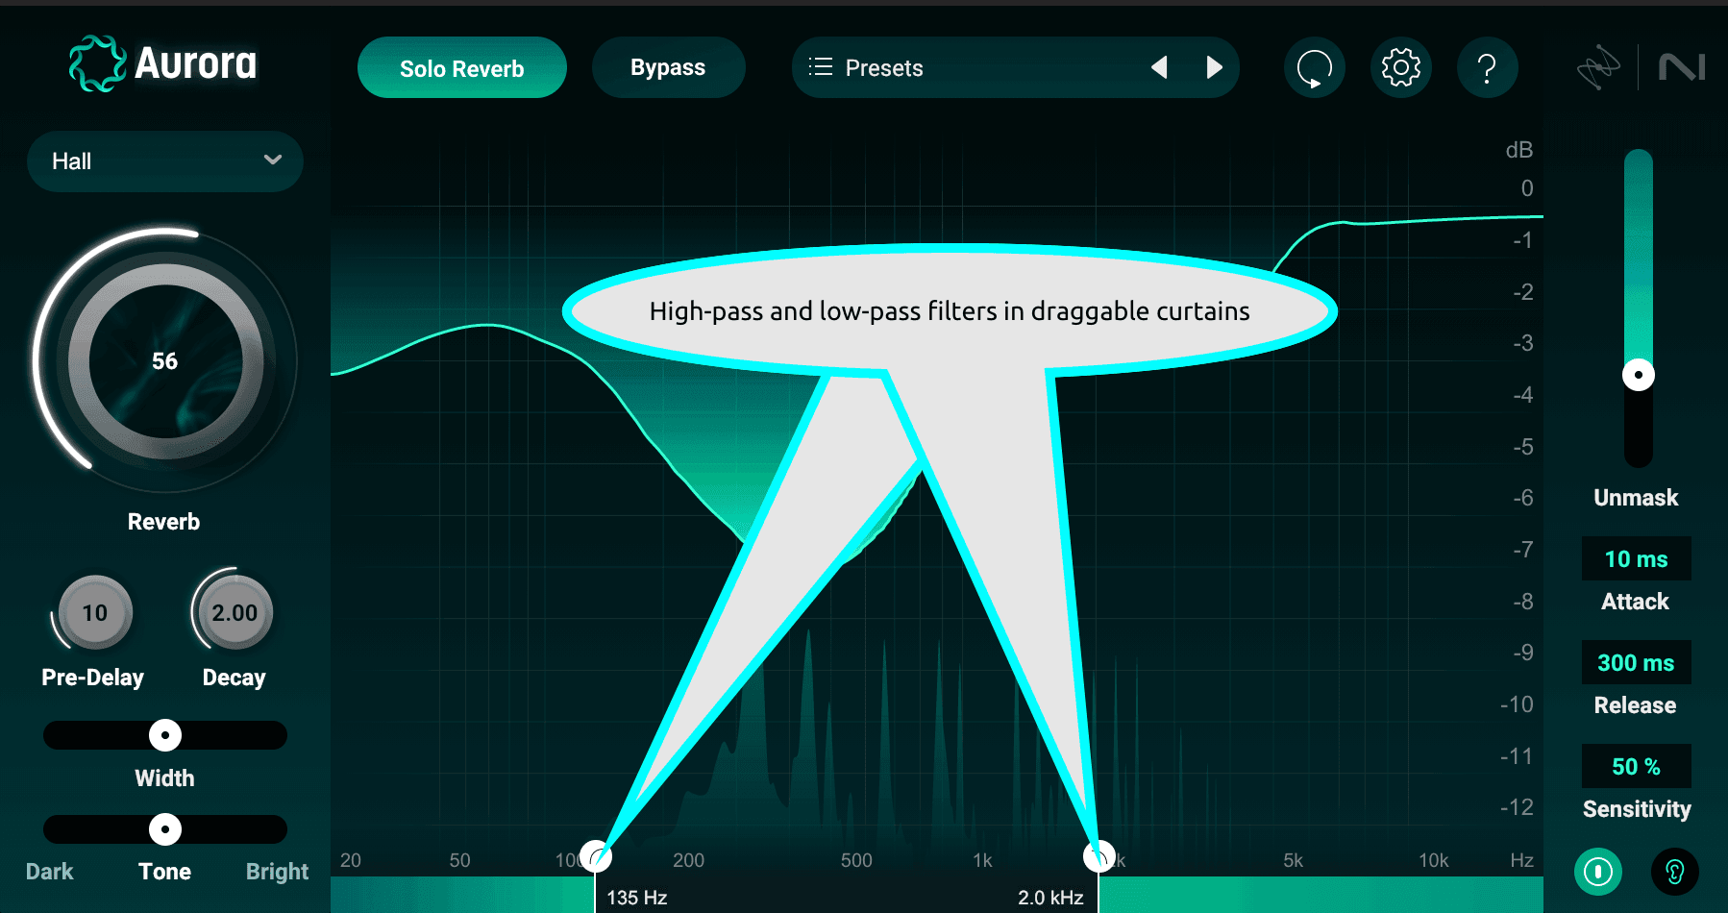This screenshot has width=1728, height=913.
Task: Click the reset/undo circular arrow icon
Action: (x=1314, y=68)
